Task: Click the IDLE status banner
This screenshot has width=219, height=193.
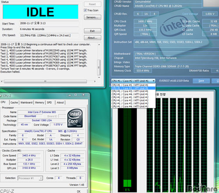Action: (x=40, y=12)
